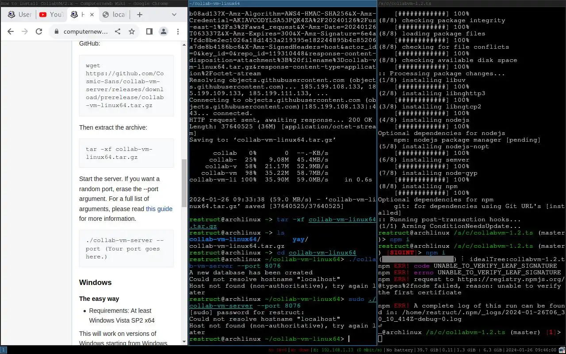Select the active How to install tab
The height and width of the screenshot is (354, 566).
(x=82, y=15)
